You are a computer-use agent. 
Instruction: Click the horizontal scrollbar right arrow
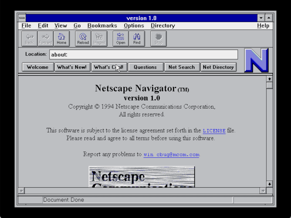(263, 191)
